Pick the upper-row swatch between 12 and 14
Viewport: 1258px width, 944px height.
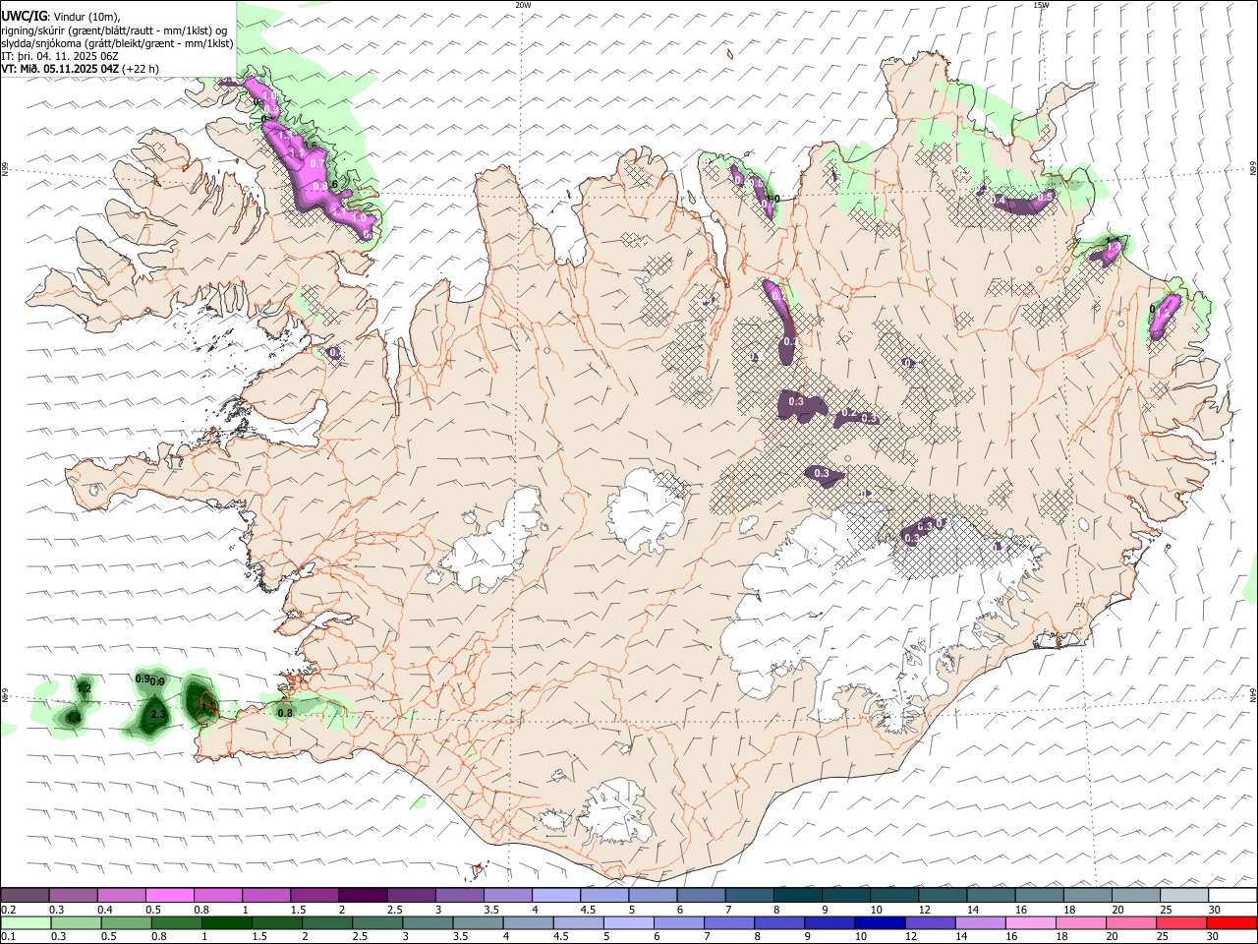943,896
